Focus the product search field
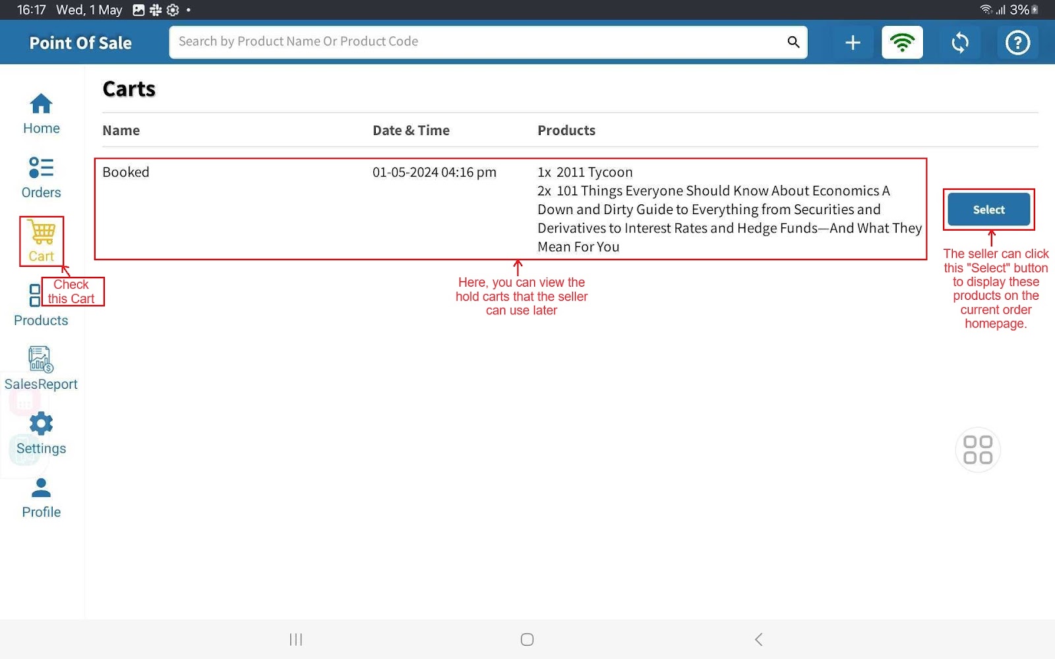The image size is (1055, 659). [x=475, y=42]
